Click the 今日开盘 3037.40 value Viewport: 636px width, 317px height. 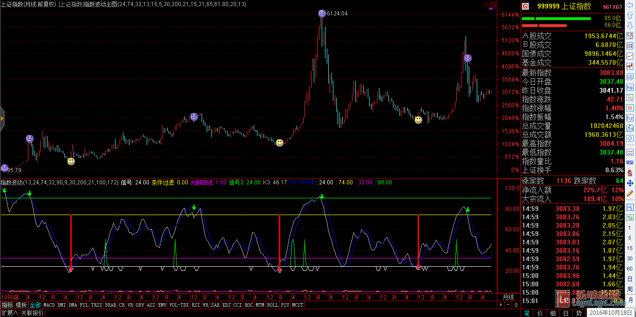click(612, 81)
